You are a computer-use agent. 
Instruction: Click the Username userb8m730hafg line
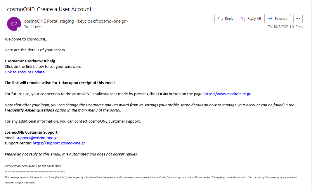(30, 61)
